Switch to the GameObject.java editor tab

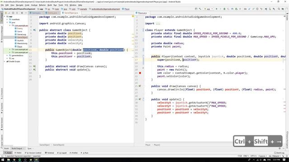click(71, 13)
